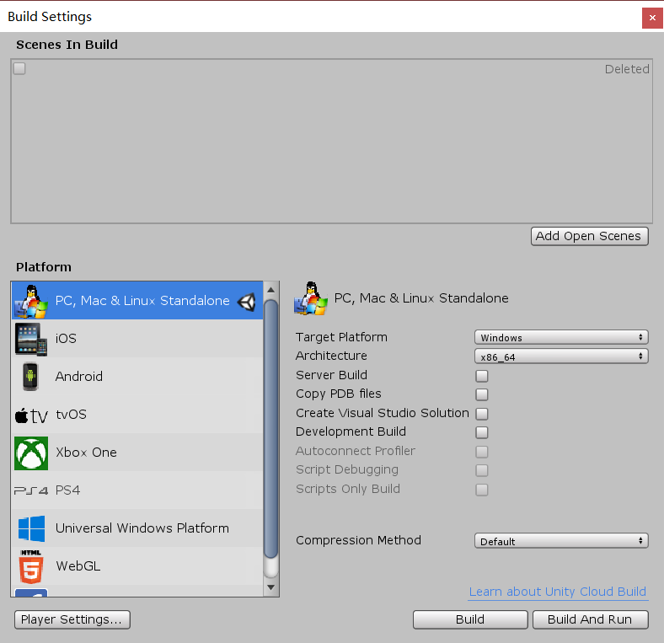Viewport: 664px width, 643px height.
Task: Toggle Autoconnect Profiler checkbox
Action: click(481, 452)
